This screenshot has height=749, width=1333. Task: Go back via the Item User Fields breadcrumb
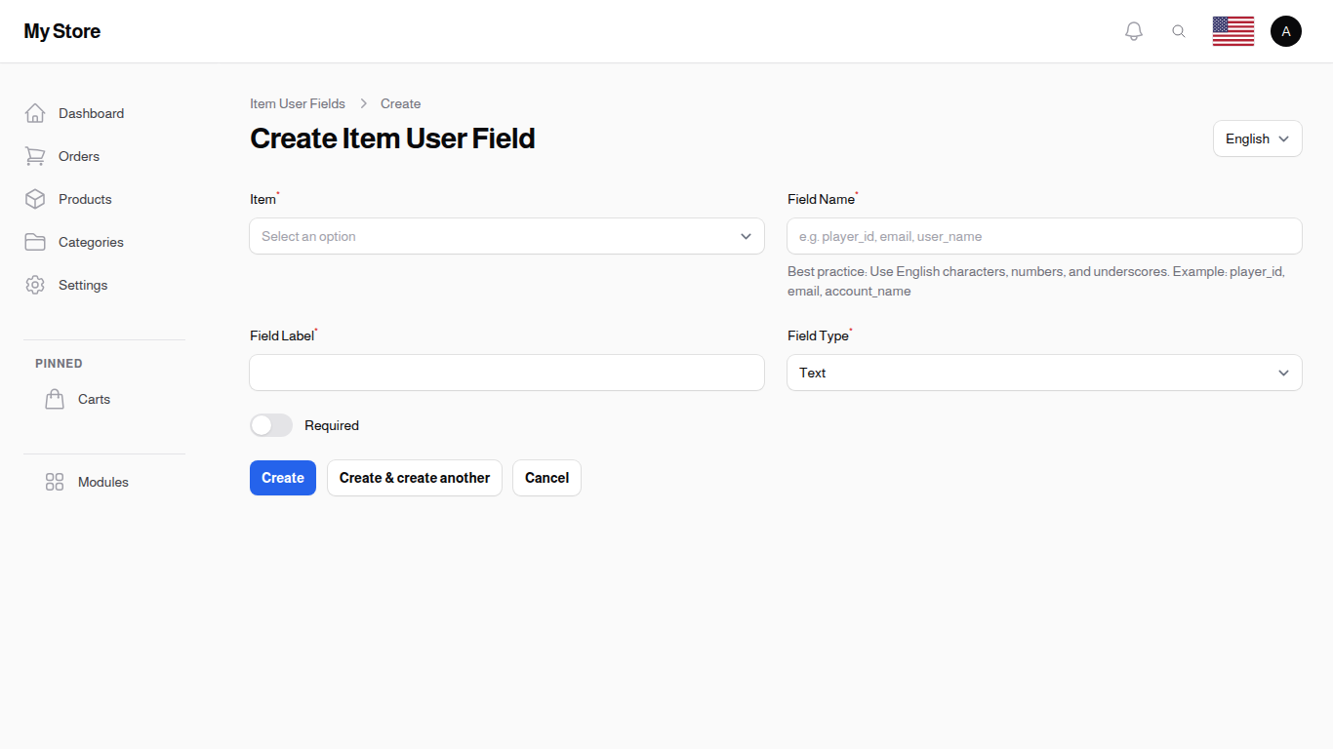tap(298, 103)
